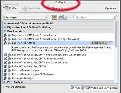The image size is (121, 93).
Task: Click the flag icon on Bogenoffset (CMYK) row
Action: click(110, 43)
